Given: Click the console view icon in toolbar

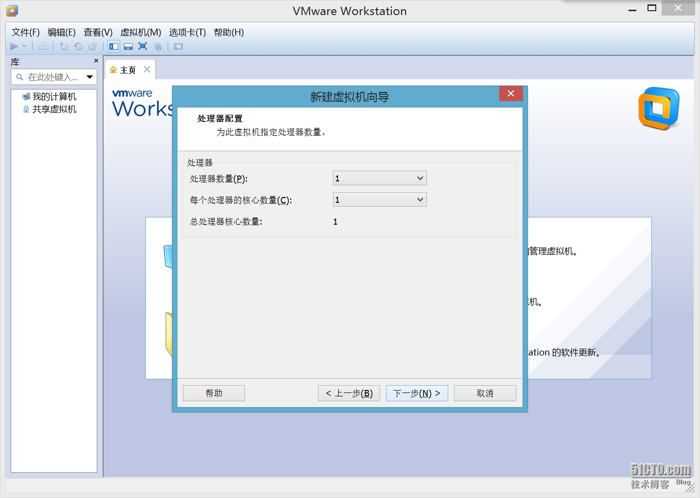Looking at the screenshot, I should (x=178, y=46).
